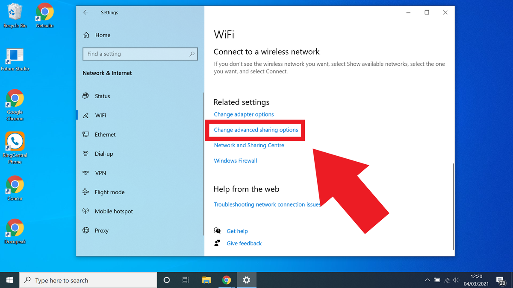Open Network and Sharing Centre
Screen dimensions: 513x288
click(249, 145)
